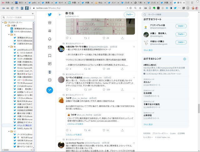Click the Twitter sidebar home icon below bird
The height and width of the screenshot is (152, 200).
50,23
